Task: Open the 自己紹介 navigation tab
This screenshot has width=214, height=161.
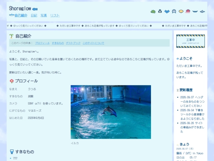Action: (21, 16)
